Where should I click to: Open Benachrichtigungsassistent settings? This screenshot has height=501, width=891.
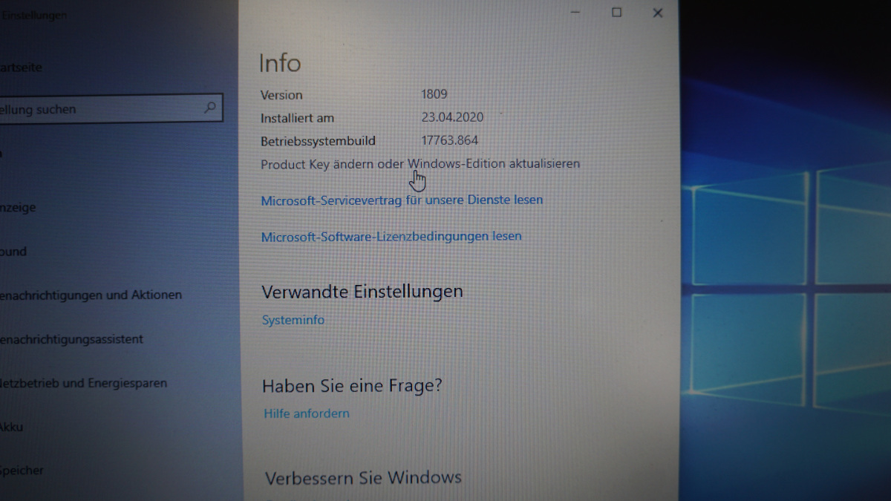[x=71, y=339]
